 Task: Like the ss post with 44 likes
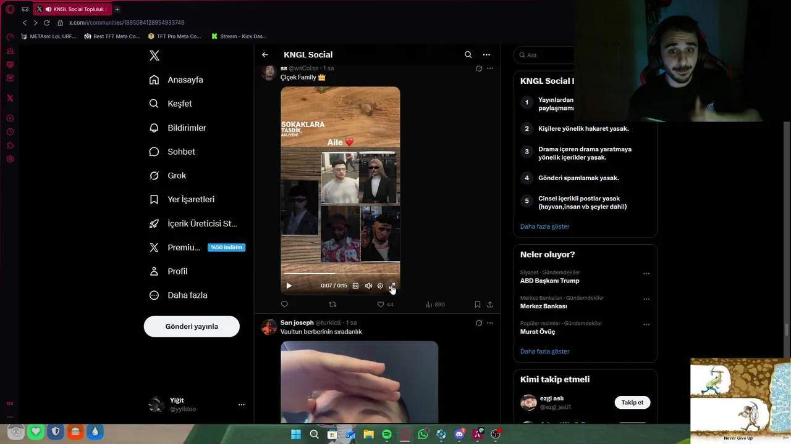pyautogui.click(x=385, y=304)
